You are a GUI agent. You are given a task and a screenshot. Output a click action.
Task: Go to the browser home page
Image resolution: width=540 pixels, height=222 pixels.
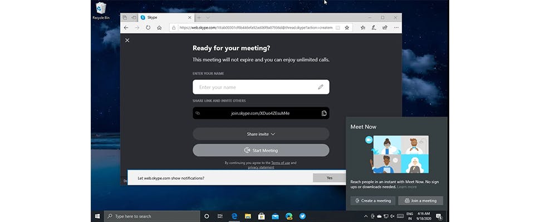click(x=159, y=28)
